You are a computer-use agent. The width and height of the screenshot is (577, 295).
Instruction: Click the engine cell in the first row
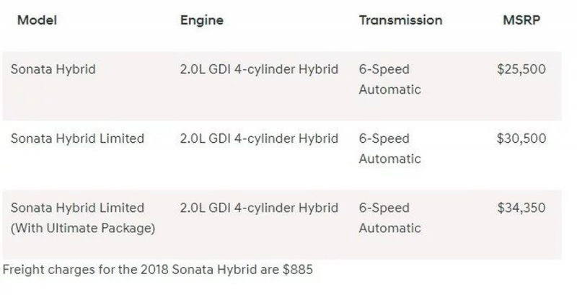pyautogui.click(x=259, y=70)
